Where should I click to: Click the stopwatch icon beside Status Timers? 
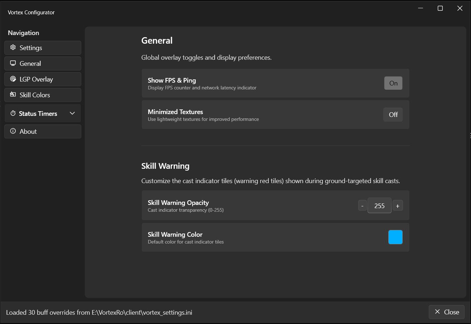(x=13, y=113)
